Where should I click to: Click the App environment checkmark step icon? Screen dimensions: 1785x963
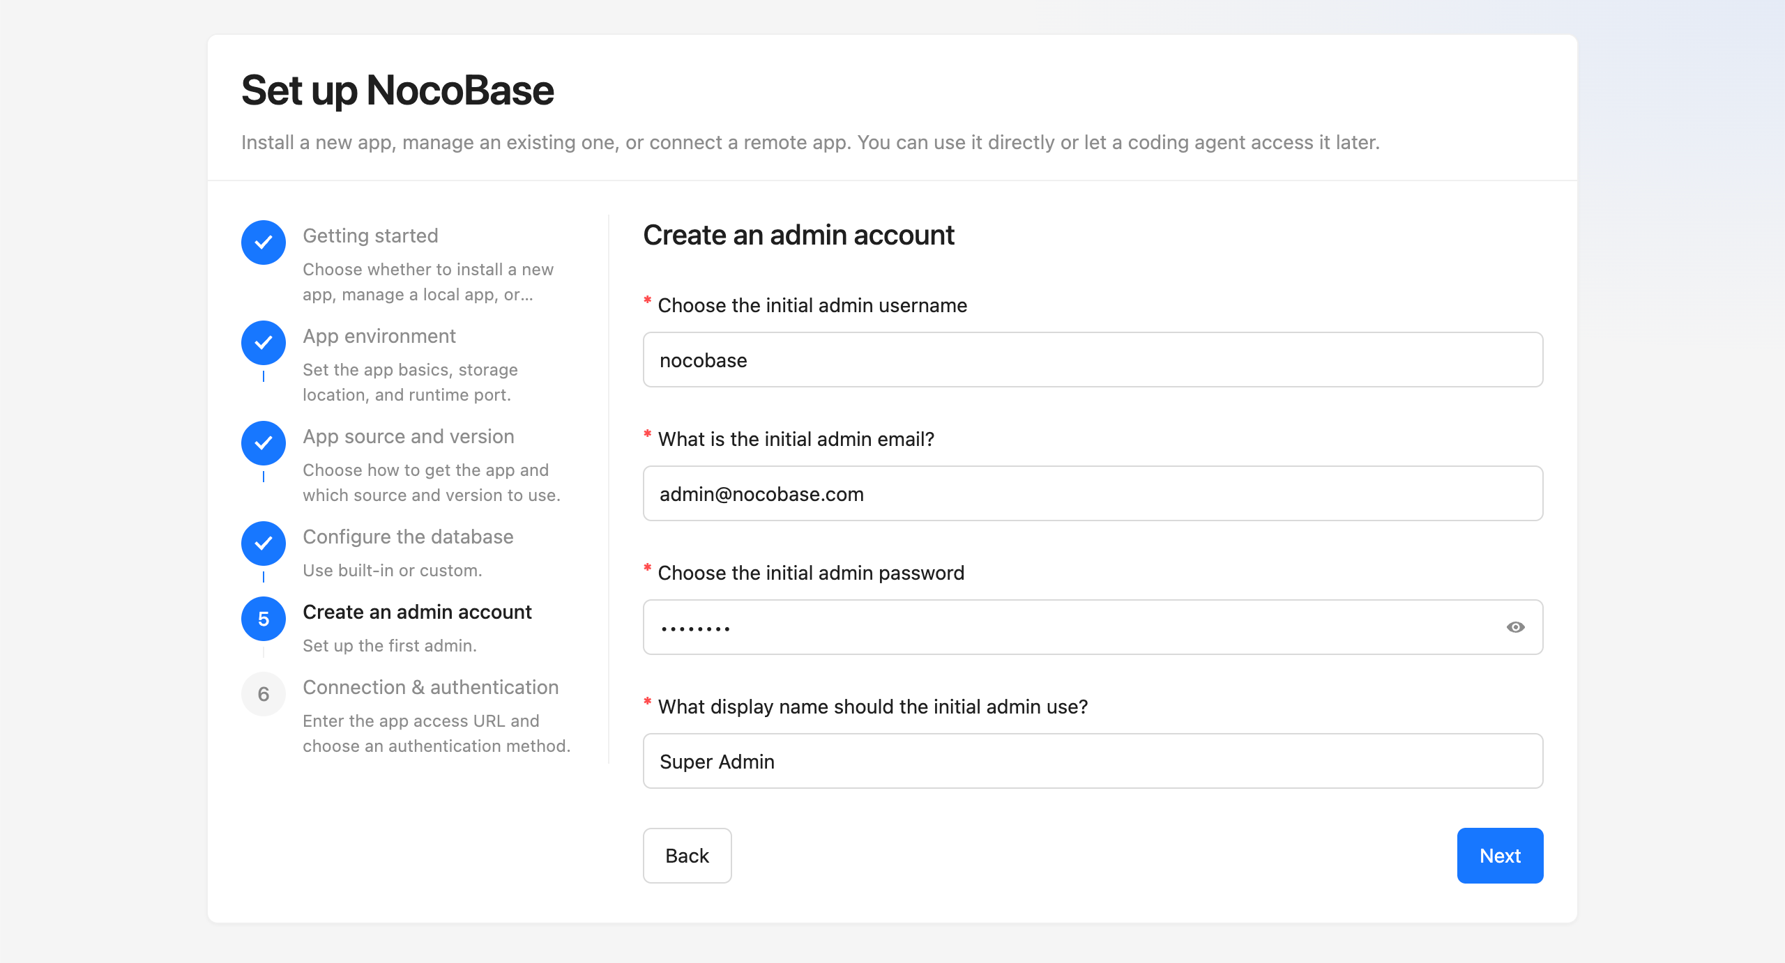[264, 343]
